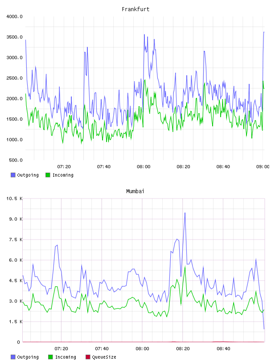Click the 08:00 time label in the Frankfurt chart
This screenshot has width=271, height=364.
click(144, 167)
